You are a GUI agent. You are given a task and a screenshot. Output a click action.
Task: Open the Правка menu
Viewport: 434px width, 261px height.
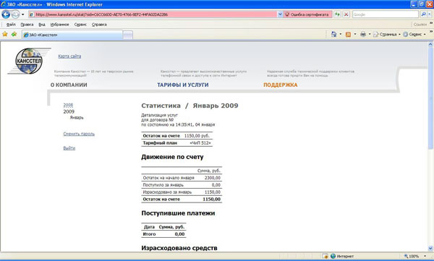point(27,25)
